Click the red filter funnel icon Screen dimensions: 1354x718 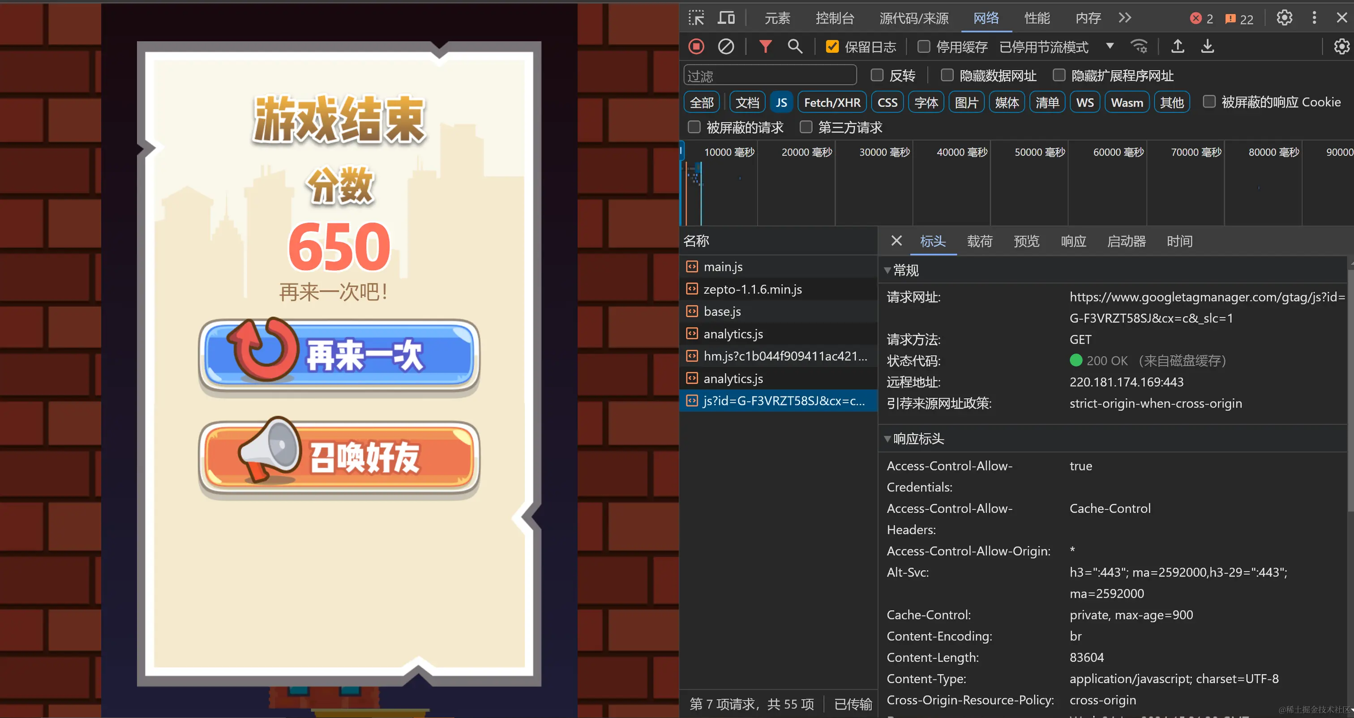pyautogui.click(x=765, y=47)
